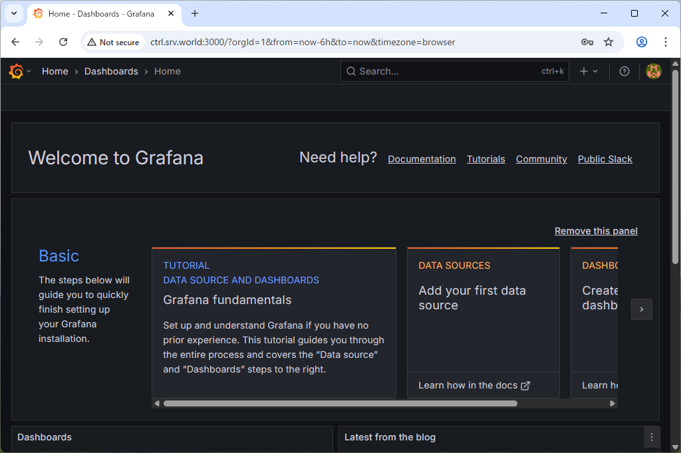Viewport: 681px width, 453px height.
Task: Open Chrome's three-dot menu
Action: pyautogui.click(x=665, y=42)
